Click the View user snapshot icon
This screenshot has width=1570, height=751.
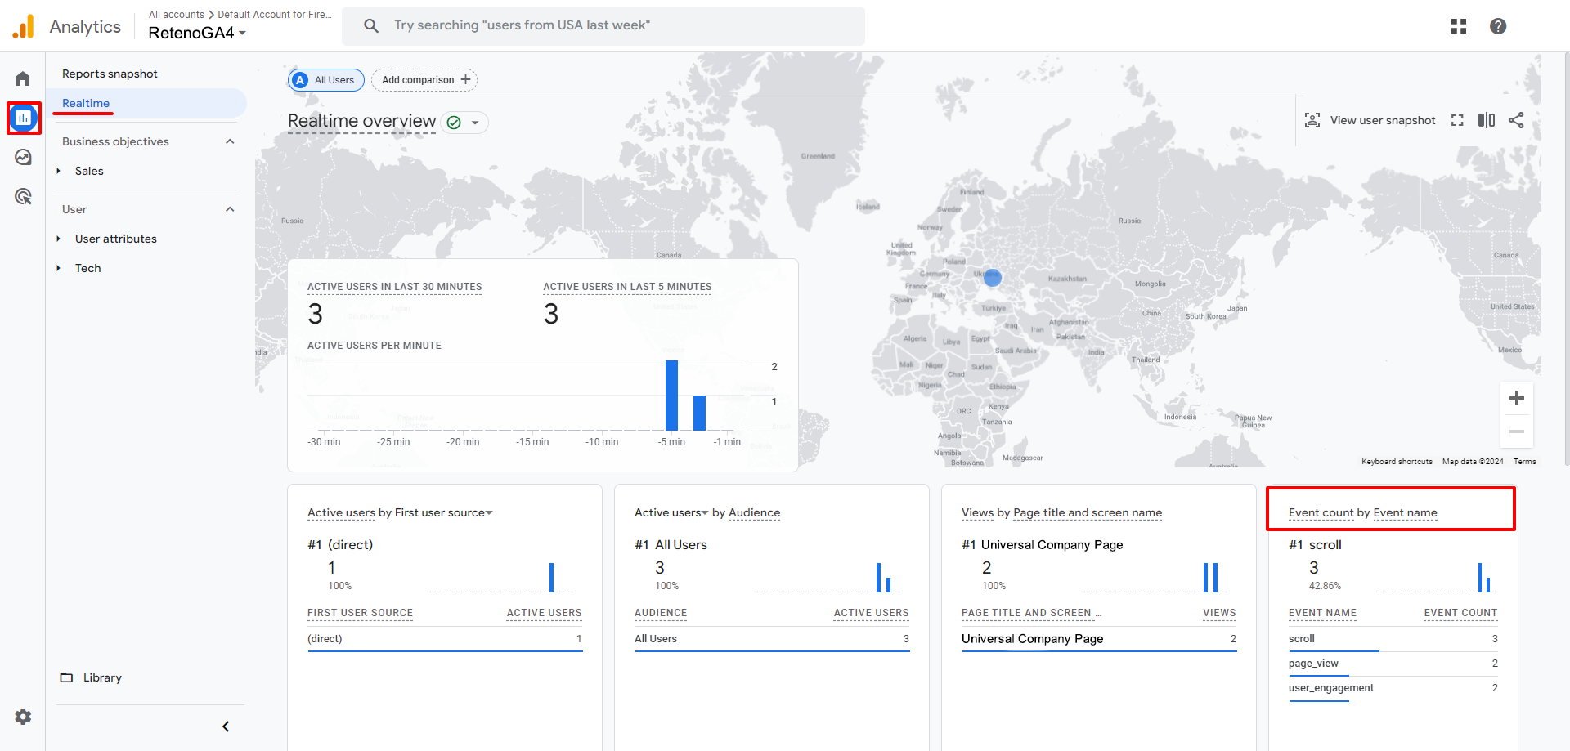[x=1312, y=120]
